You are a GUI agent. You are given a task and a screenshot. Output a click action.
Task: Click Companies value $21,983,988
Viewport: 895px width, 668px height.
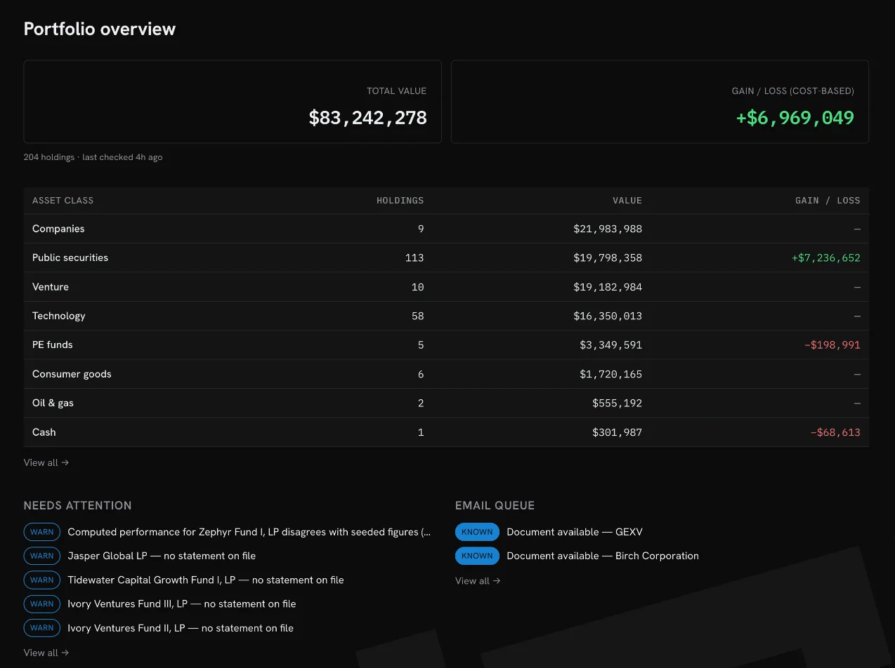click(x=608, y=229)
